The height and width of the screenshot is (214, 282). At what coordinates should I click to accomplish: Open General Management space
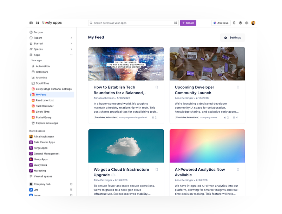52,153
